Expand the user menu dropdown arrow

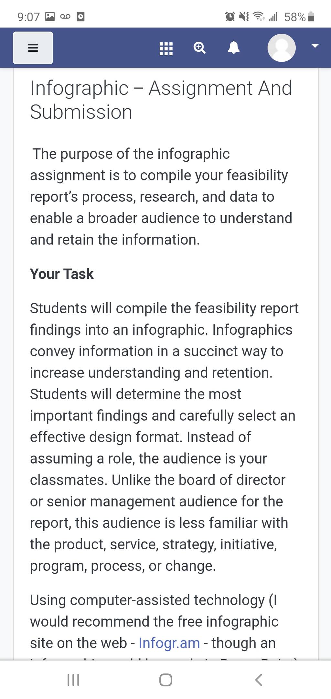(x=315, y=46)
